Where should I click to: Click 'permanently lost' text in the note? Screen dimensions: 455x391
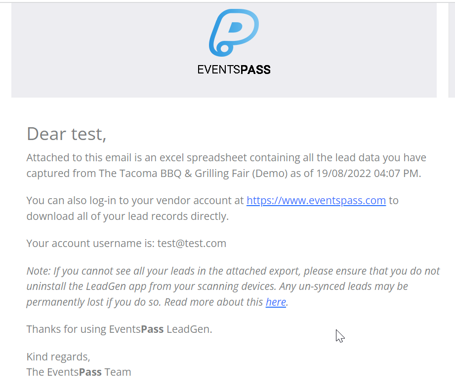click(x=65, y=302)
